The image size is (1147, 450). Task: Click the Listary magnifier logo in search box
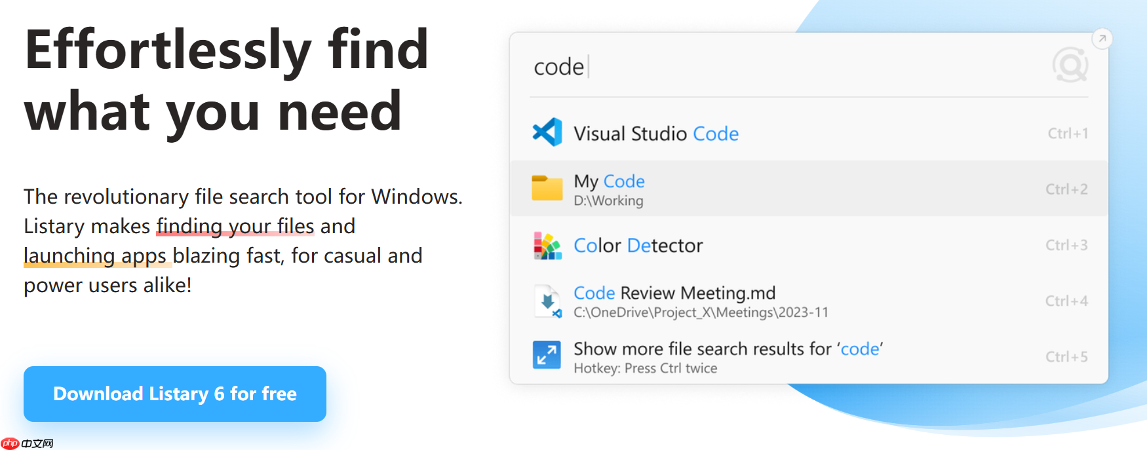click(1070, 65)
